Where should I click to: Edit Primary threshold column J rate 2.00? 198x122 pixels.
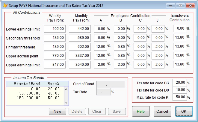(x=158, y=47)
